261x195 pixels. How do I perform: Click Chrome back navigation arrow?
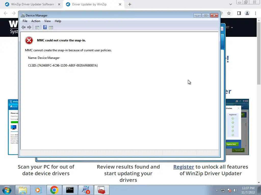point(6,13)
